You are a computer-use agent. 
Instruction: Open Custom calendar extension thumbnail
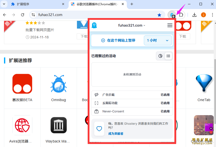coord(204,125)
